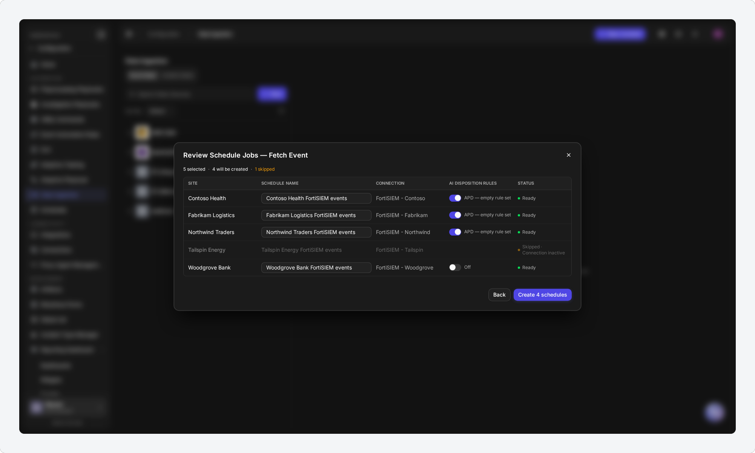Click the STATUS column header

coord(526,183)
